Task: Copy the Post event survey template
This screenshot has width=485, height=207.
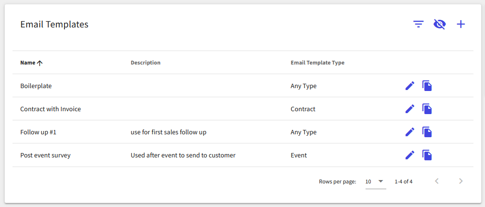Action: [x=427, y=155]
